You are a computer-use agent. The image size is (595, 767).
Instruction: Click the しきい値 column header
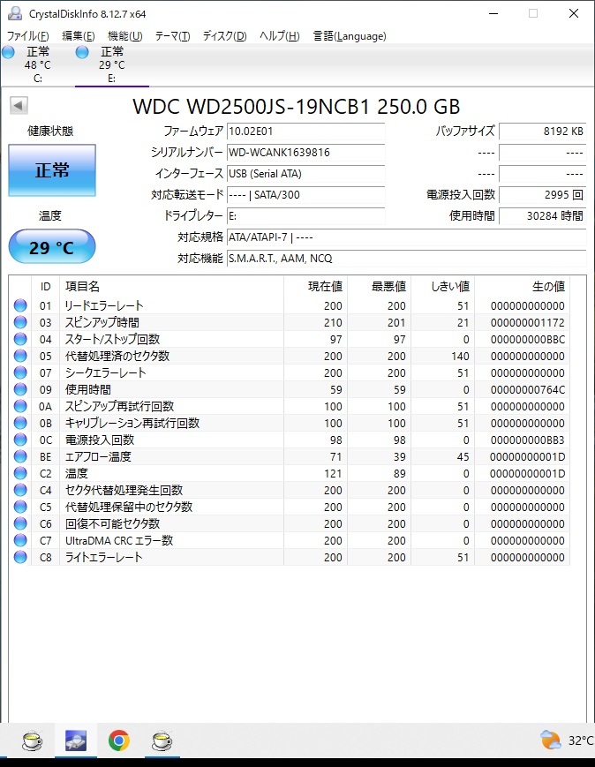(443, 286)
